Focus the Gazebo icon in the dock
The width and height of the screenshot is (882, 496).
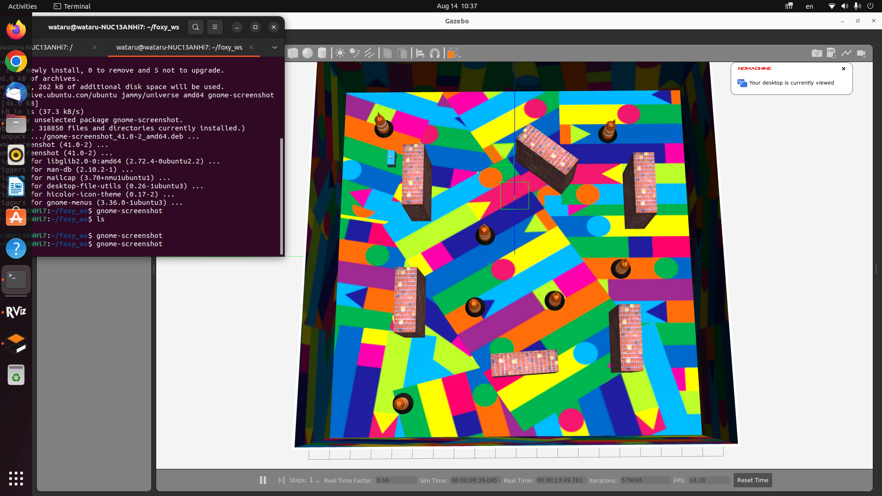click(16, 344)
